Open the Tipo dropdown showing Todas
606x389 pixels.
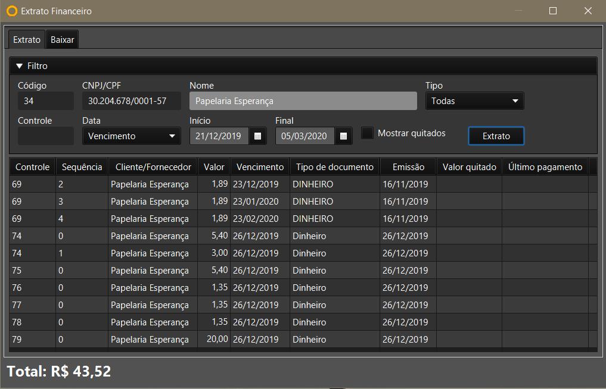point(474,101)
